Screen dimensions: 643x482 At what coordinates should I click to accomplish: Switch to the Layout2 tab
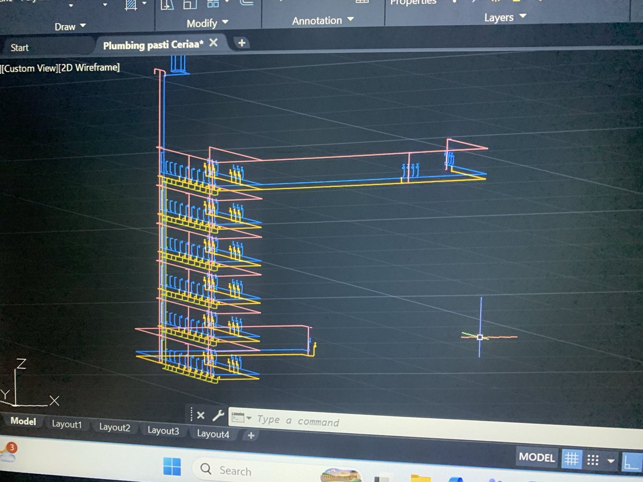click(x=114, y=428)
